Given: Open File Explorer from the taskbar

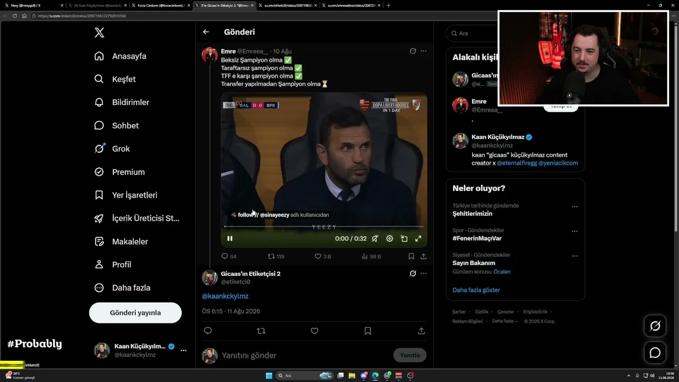Looking at the screenshot, I should pos(352,376).
